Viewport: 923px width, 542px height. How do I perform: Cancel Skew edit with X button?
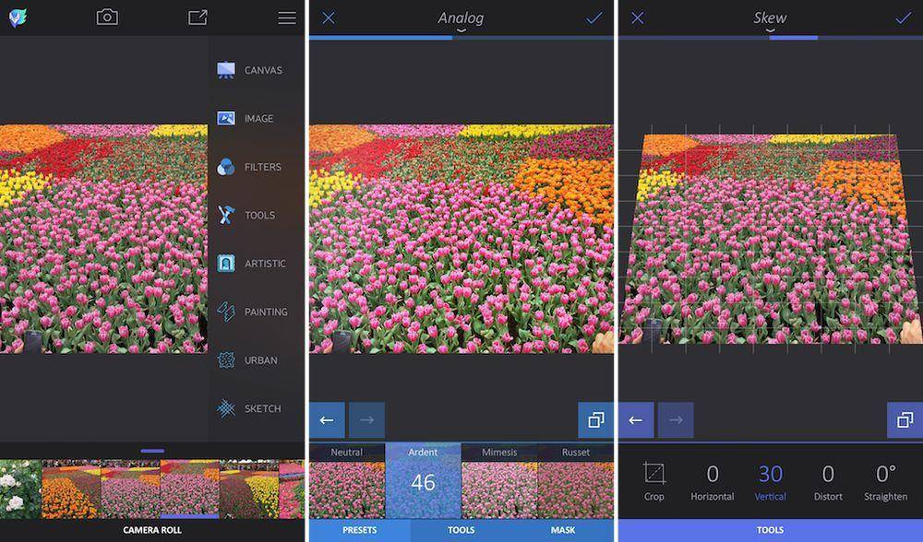point(637,18)
